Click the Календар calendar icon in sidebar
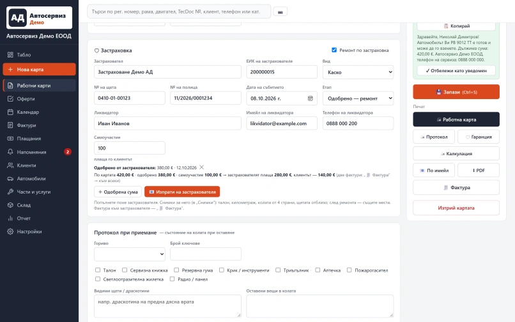Viewport: 515px width, 322px height. pos(10,112)
